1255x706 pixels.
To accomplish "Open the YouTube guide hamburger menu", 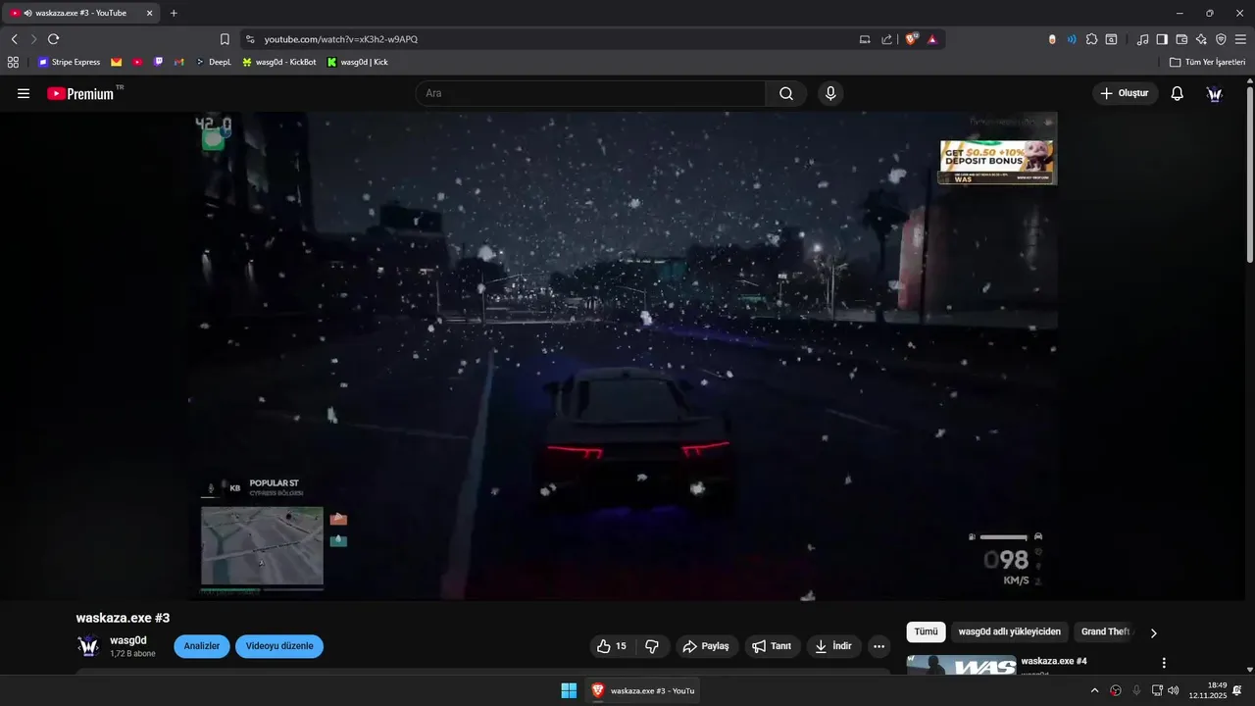I will (24, 93).
